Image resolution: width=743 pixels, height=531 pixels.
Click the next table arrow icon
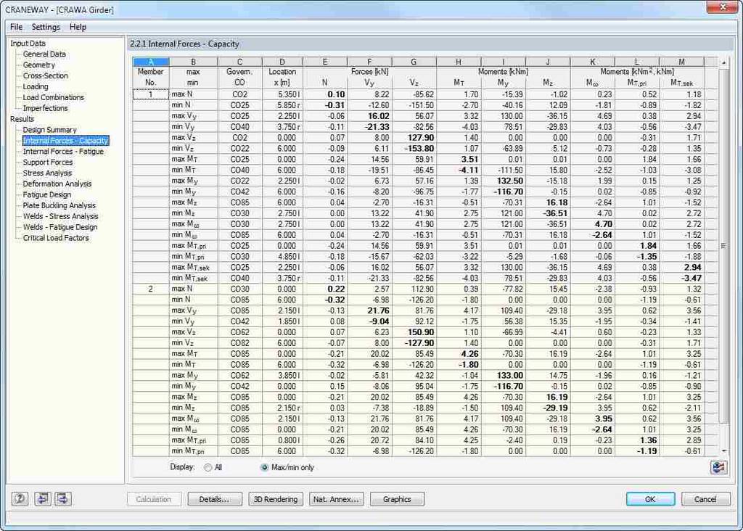tap(63, 499)
